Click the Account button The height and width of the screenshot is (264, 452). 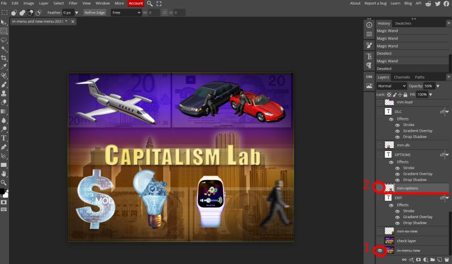[x=136, y=3]
